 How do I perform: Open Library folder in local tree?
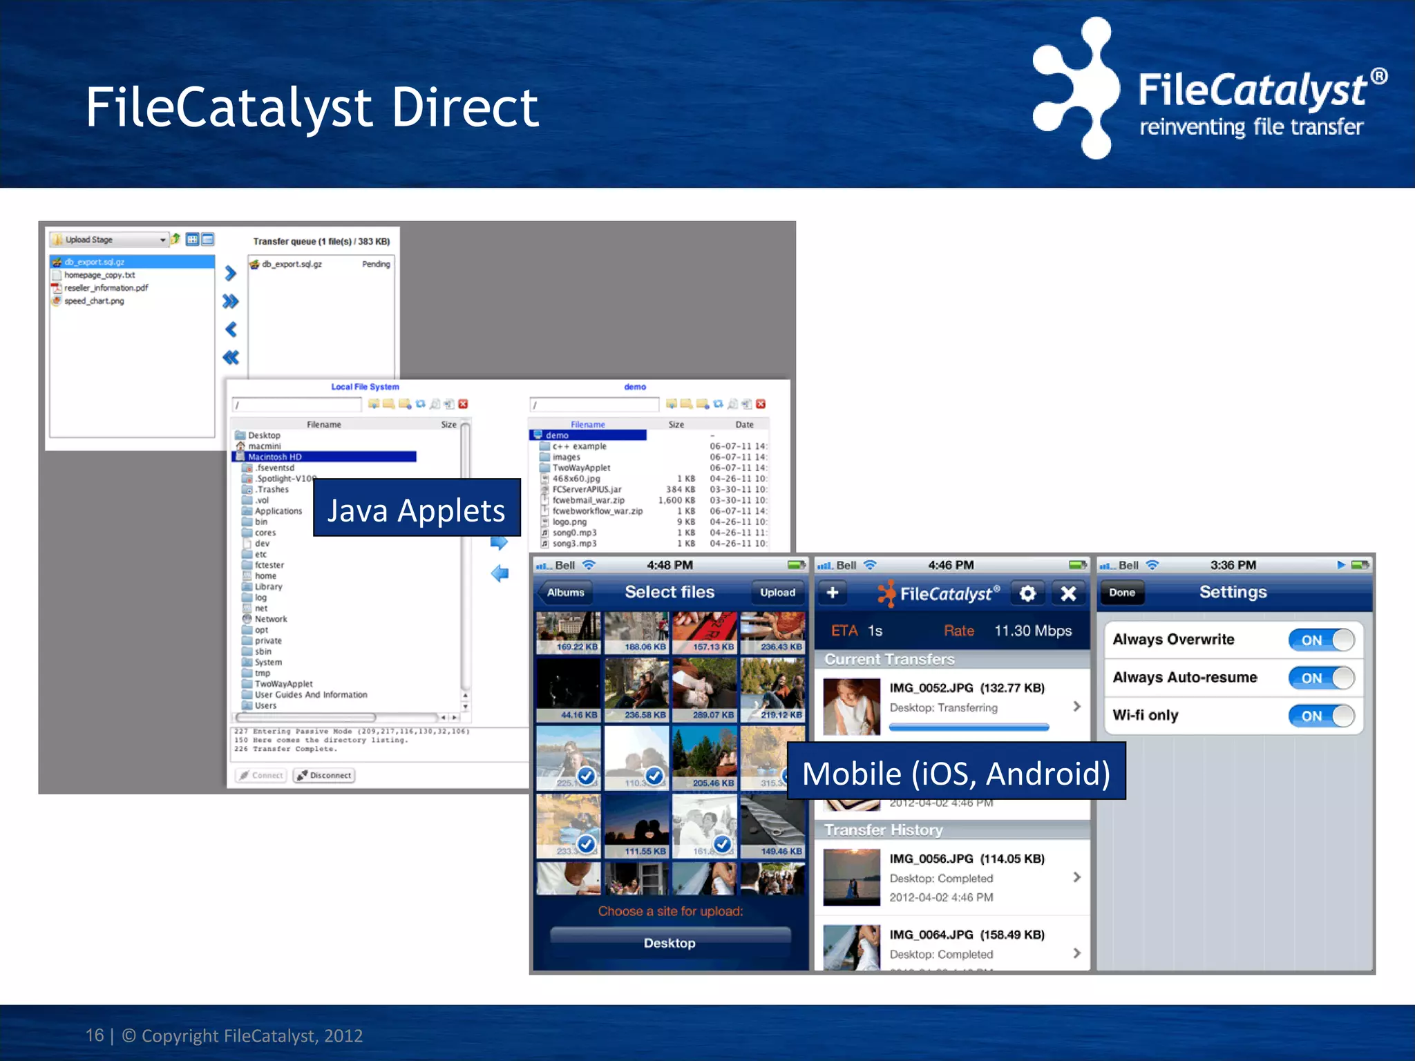pyautogui.click(x=263, y=586)
